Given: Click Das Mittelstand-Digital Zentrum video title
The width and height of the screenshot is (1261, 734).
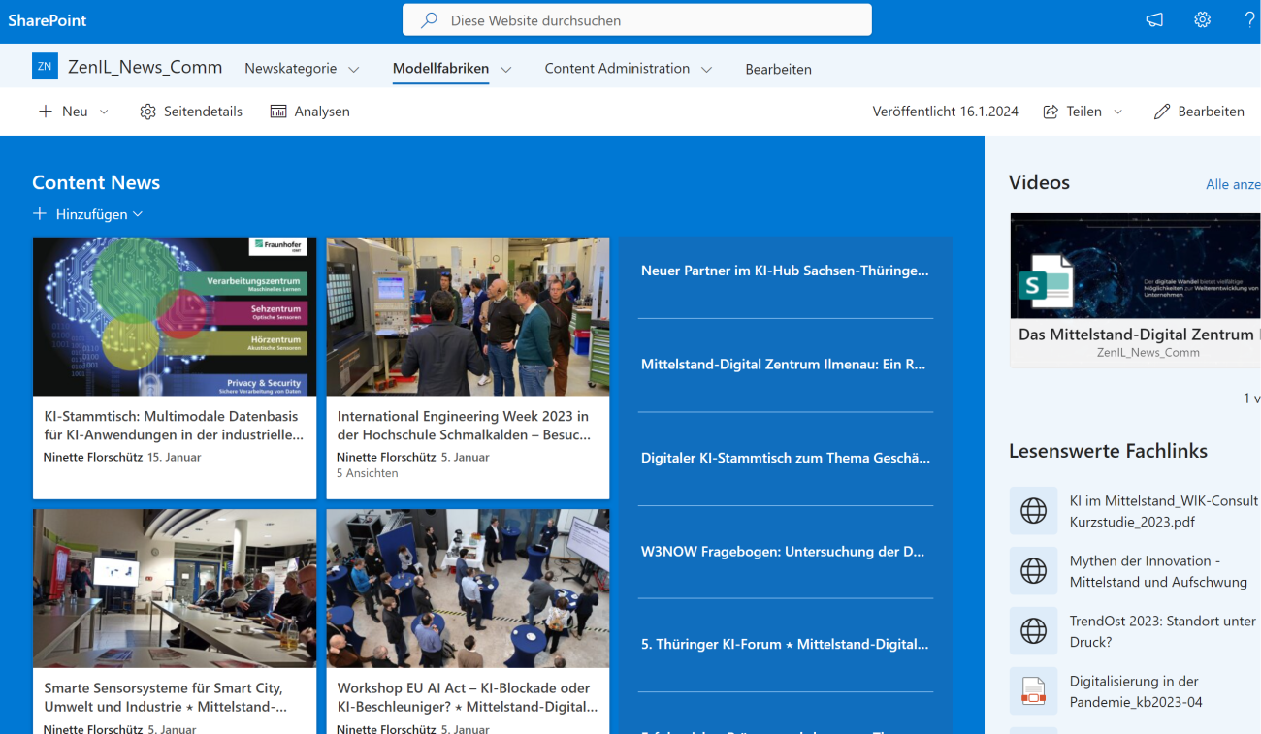Looking at the screenshot, I should pyautogui.click(x=1139, y=335).
